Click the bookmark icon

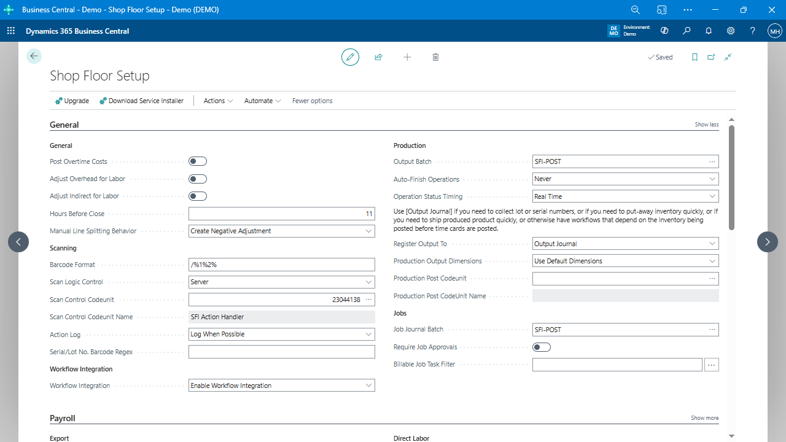click(x=695, y=57)
